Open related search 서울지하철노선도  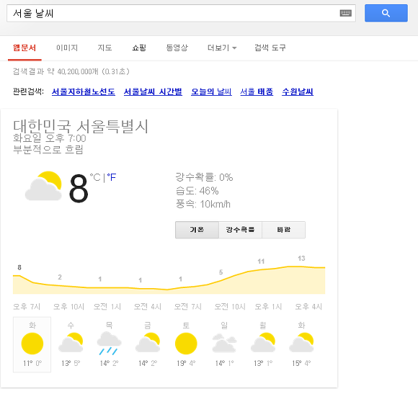(84, 92)
